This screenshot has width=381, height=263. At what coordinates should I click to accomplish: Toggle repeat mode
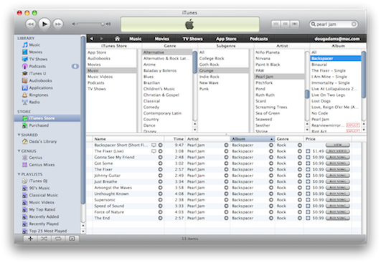pyautogui.click(x=58, y=239)
